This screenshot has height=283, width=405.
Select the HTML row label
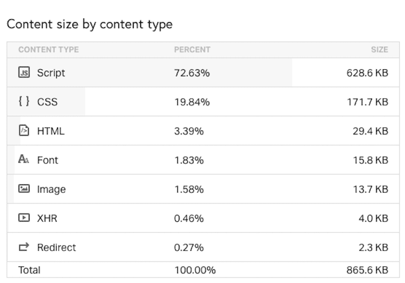click(51, 131)
